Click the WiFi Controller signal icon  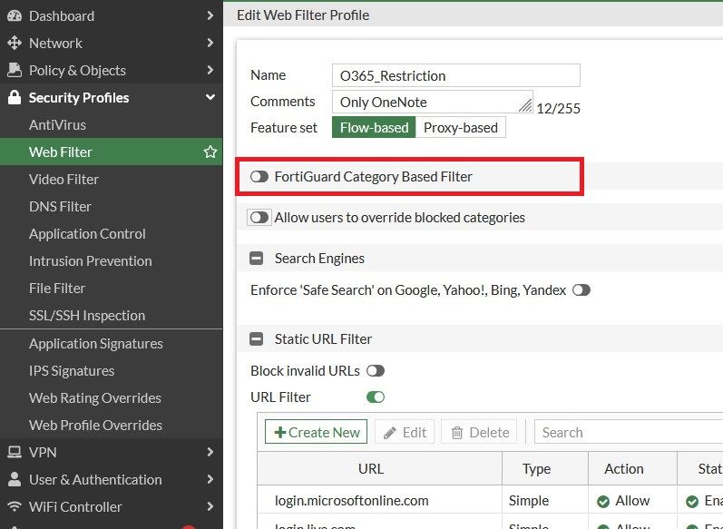(15, 506)
